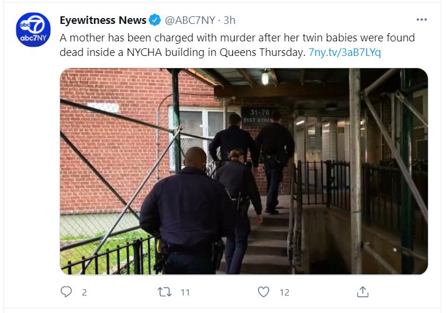Click the retweet arrows icon
Viewport: 446px width, 313px height.
tap(165, 292)
